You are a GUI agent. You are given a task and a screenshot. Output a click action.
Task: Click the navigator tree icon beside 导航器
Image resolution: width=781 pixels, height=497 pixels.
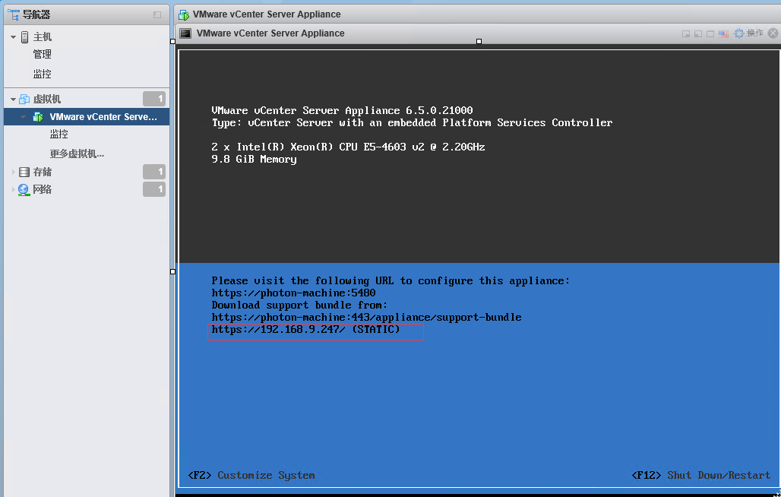coord(14,14)
